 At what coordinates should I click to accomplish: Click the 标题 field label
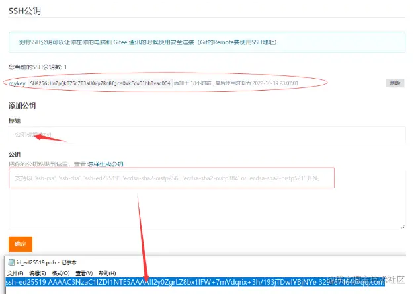pos(15,120)
